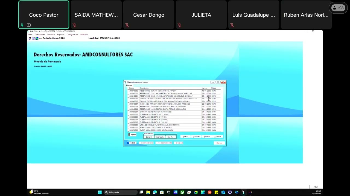
Task: Open the Consultas menu
Action: coord(51,35)
